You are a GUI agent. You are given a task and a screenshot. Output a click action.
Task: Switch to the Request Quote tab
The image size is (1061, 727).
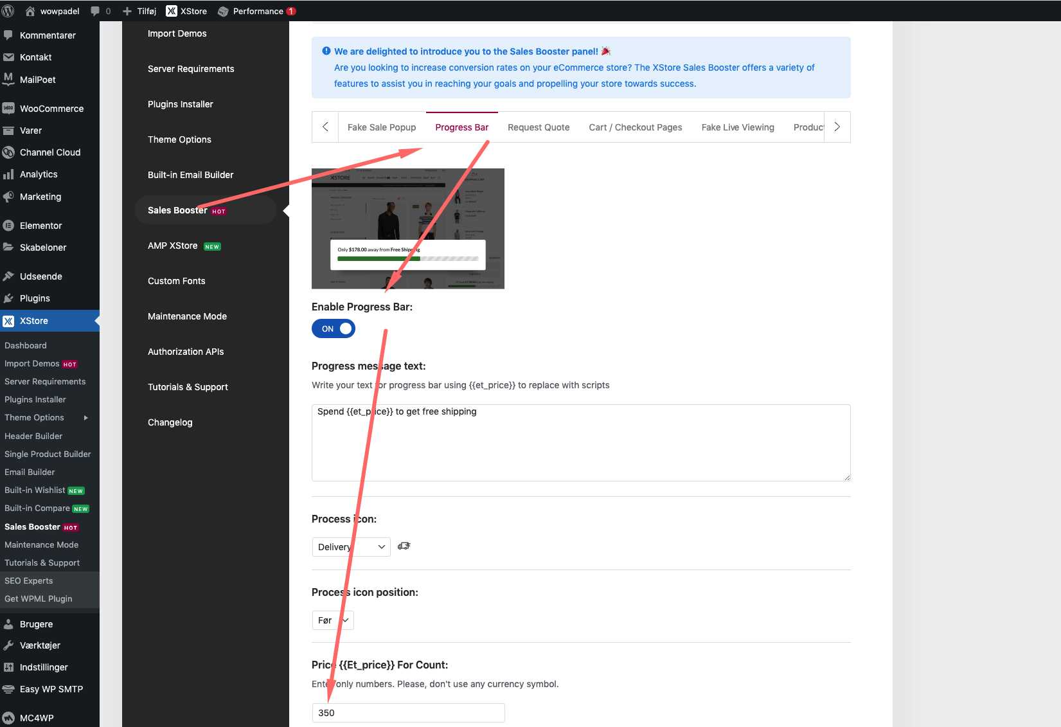(x=539, y=127)
